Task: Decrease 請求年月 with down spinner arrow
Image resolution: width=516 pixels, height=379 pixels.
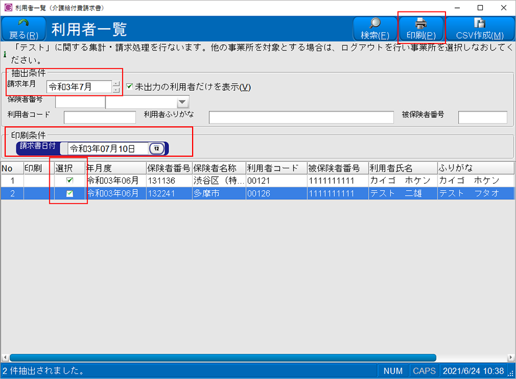Action: coord(116,90)
